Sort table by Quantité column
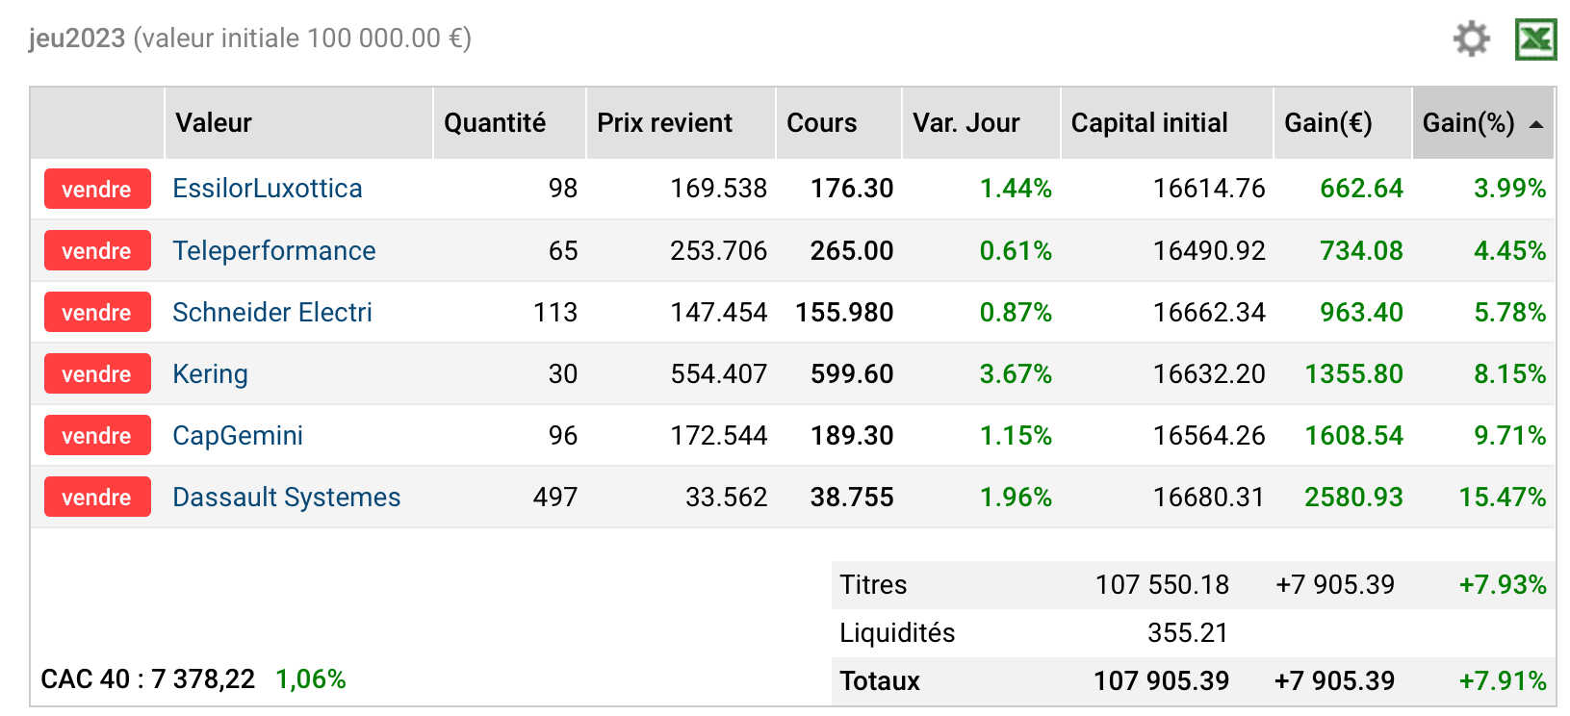 pos(495,123)
